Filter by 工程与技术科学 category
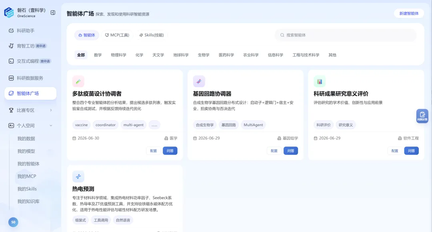432x232 pixels. pyautogui.click(x=306, y=55)
